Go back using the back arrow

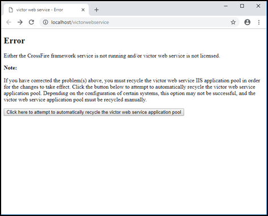pos(9,22)
